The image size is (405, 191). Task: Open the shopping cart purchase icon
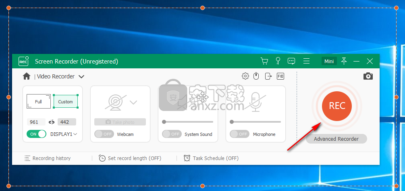click(264, 61)
